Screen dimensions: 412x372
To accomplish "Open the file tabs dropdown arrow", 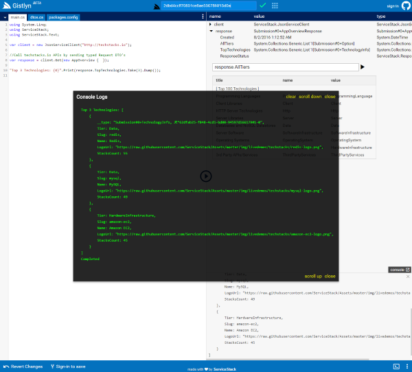I will tap(5, 18).
